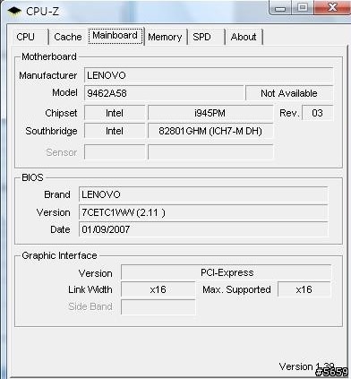Click the Chipset vendor Intel field
The image size is (351, 379).
click(115, 113)
